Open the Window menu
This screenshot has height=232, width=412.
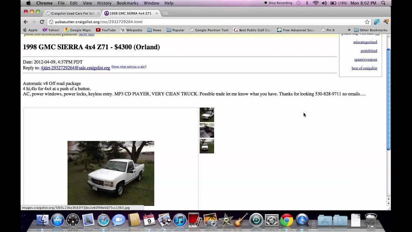pyautogui.click(x=151, y=3)
